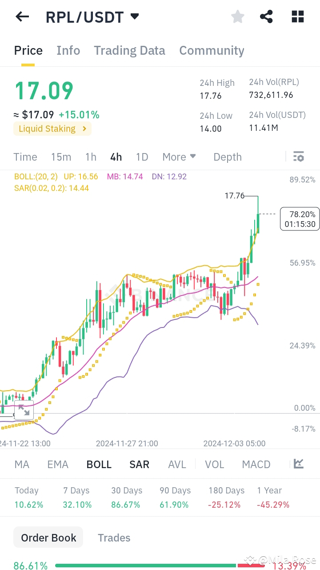The width and height of the screenshot is (320, 570).
Task: Open the More intervals dropdown
Action: coord(179,157)
